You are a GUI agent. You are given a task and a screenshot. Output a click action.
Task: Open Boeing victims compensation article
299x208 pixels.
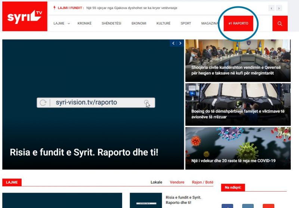(238, 105)
